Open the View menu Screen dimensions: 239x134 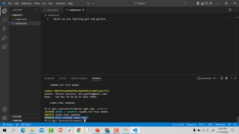click(x=37, y=3)
